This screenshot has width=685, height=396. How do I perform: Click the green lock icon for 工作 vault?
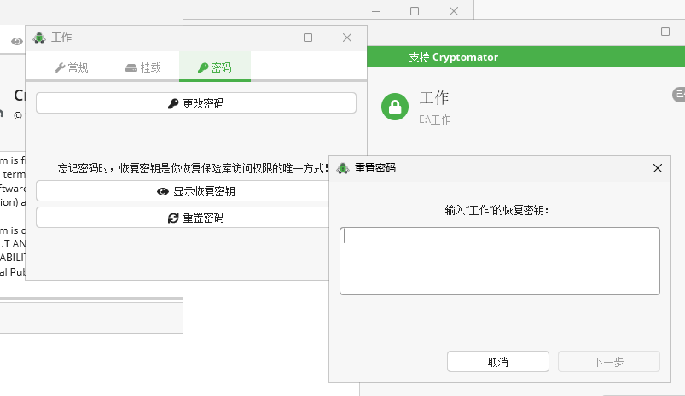(x=395, y=107)
